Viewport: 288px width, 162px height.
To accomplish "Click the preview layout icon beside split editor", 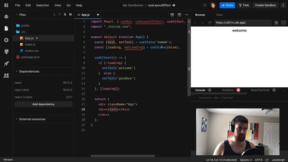I will click(180, 15).
